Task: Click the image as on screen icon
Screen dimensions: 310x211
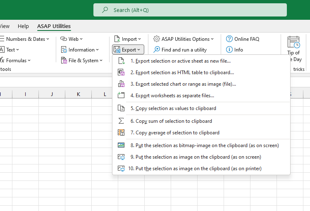Action: 121,157
